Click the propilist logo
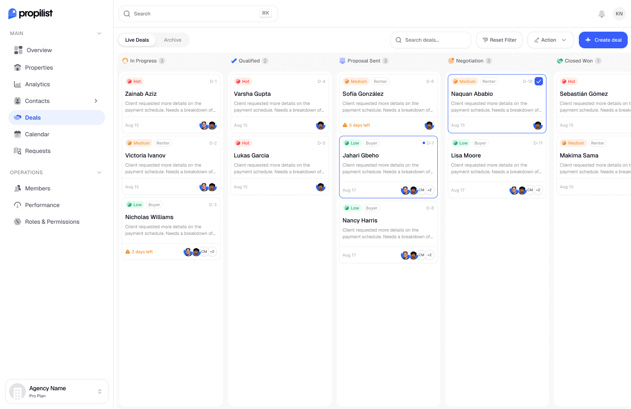The width and height of the screenshot is (631, 409). pyautogui.click(x=30, y=14)
